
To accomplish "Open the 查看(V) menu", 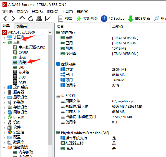I will [x=22, y=12].
